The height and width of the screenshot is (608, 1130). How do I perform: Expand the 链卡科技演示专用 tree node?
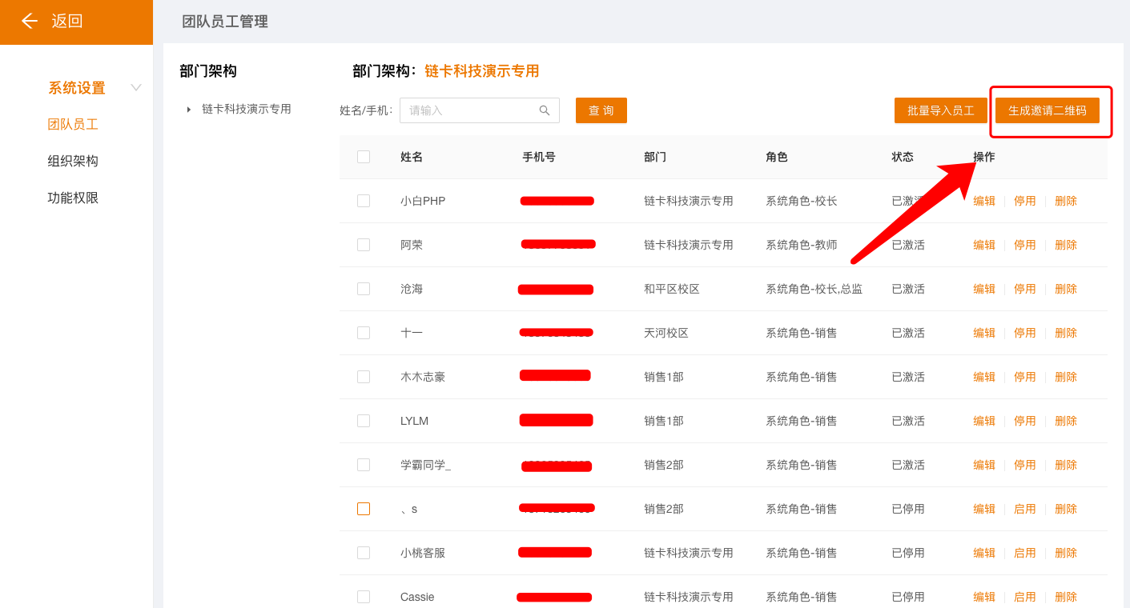[189, 110]
